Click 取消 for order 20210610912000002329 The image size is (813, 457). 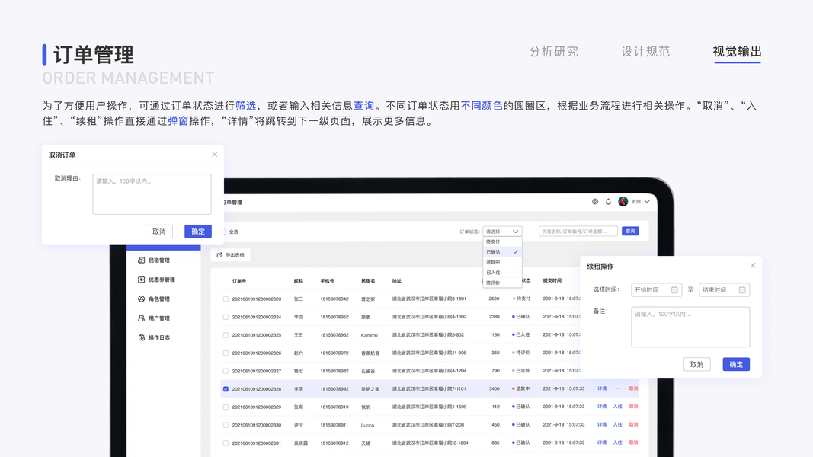click(634, 407)
